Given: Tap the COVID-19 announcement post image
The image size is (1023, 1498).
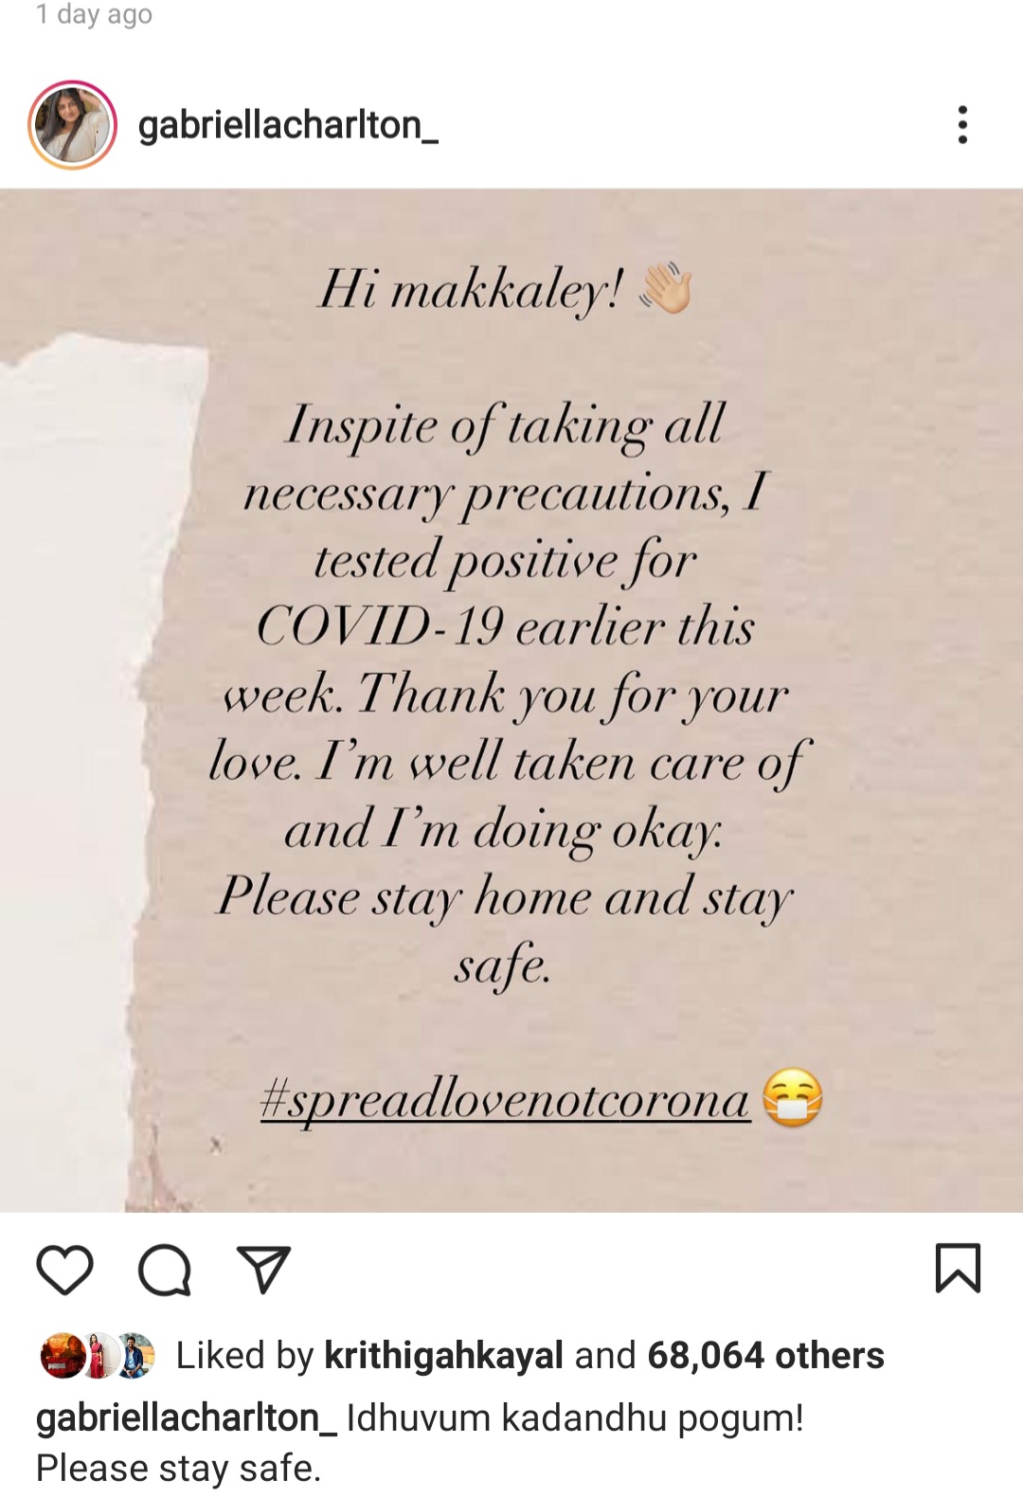Looking at the screenshot, I should click(x=511, y=700).
